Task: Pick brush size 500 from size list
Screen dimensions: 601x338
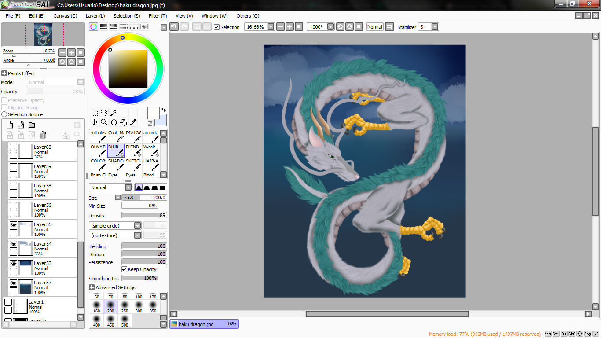Action: (x=125, y=320)
